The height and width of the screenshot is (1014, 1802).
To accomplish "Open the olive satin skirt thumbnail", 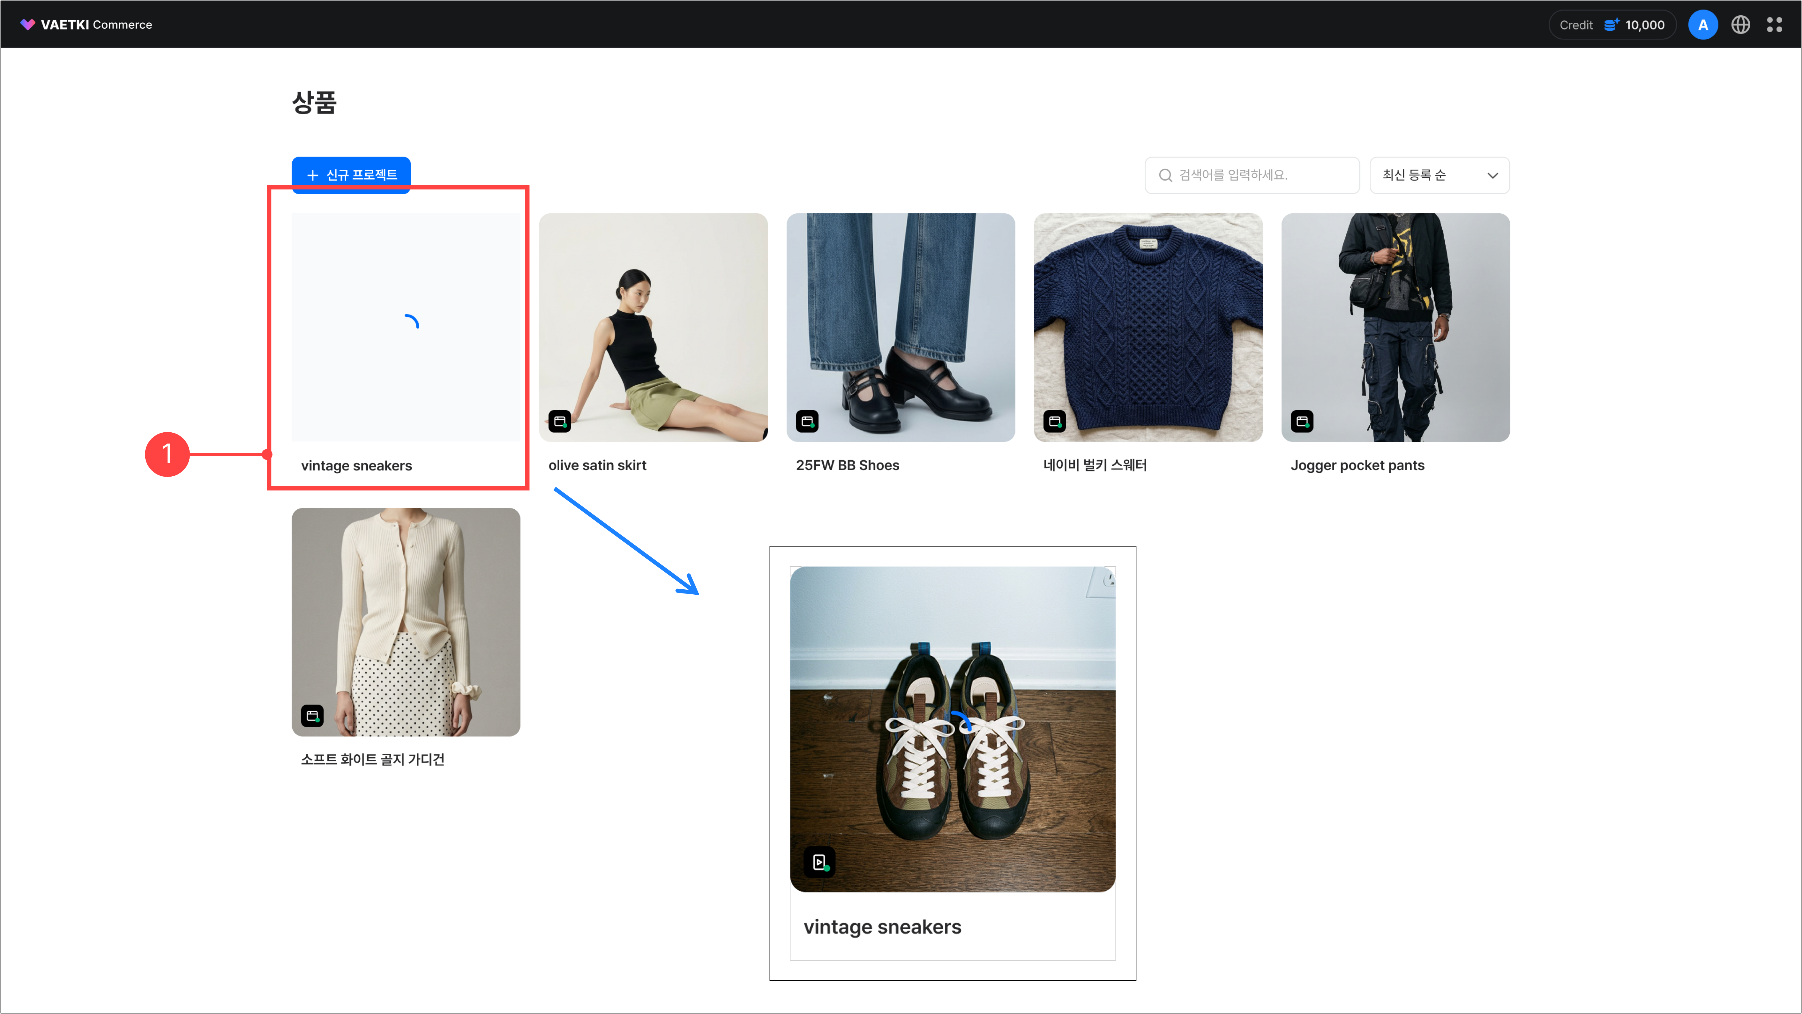I will tap(653, 327).
